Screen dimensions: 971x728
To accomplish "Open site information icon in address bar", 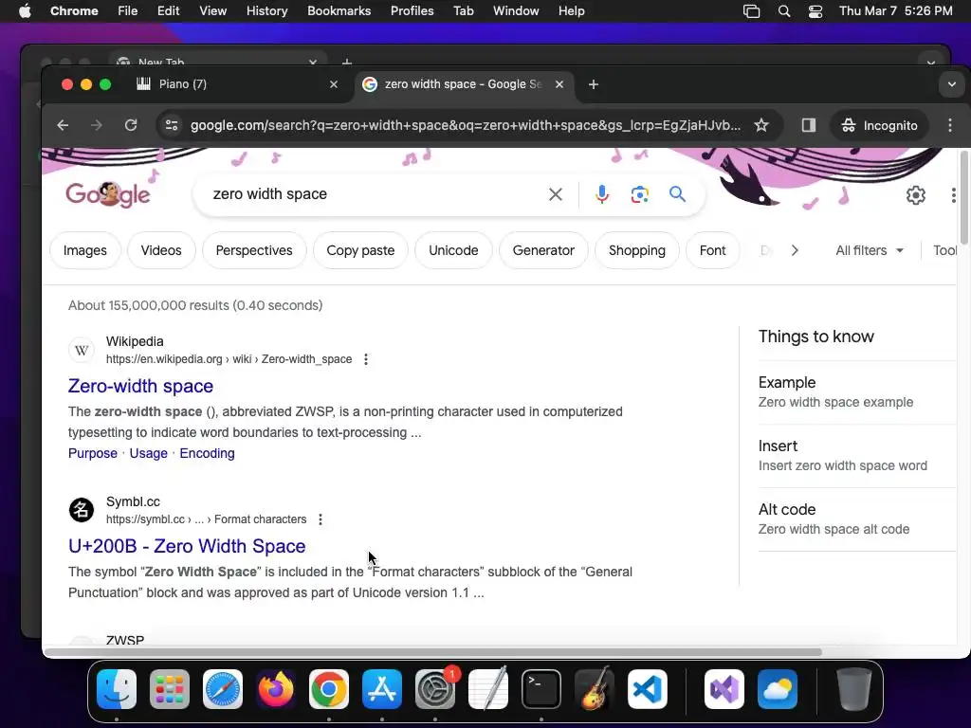I will click(172, 125).
